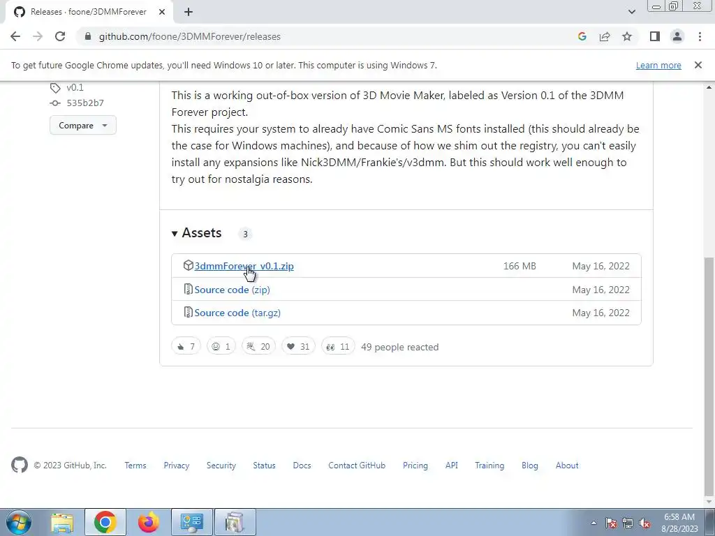Viewport: 715px width, 536px height.
Task: Click the 535b2b7 commit hash
Action: pos(85,103)
